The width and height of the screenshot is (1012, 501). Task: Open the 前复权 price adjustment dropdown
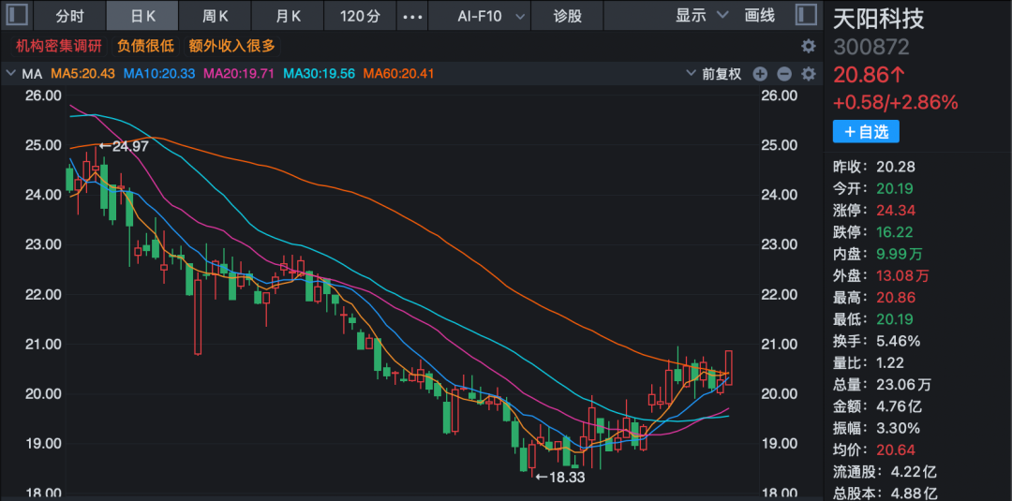pos(714,74)
